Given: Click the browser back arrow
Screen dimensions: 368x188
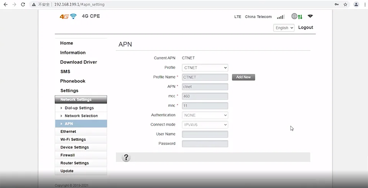Looking at the screenshot, I should 5,5.
